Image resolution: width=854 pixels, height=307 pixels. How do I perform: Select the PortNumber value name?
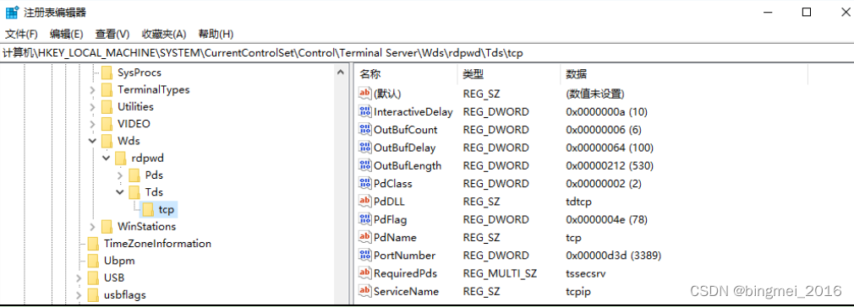(405, 256)
